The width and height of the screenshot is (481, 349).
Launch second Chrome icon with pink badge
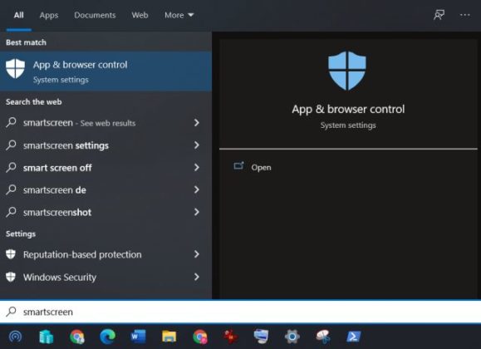[200, 337]
